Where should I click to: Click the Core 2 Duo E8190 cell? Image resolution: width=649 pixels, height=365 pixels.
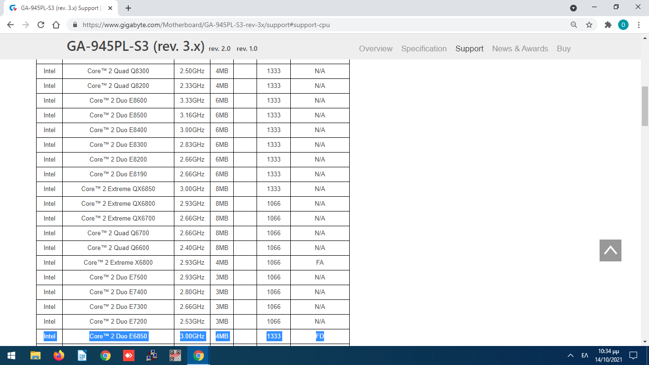point(118,174)
